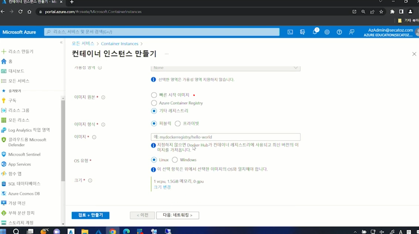Image resolution: width=419 pixels, height=234 pixels.
Task: Click info icon next to size label
Action: pos(90,180)
